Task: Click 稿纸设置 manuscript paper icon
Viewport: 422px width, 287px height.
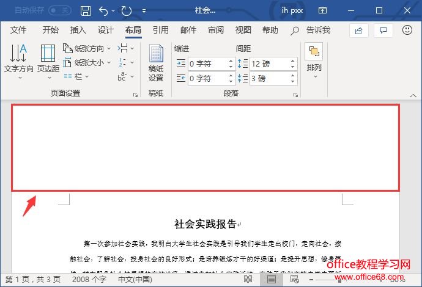Action: point(156,63)
